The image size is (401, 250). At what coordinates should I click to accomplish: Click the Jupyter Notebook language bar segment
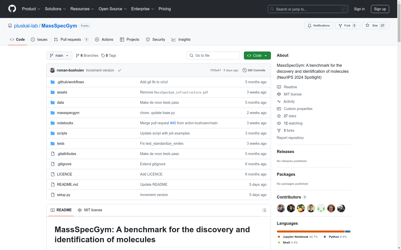point(311,231)
